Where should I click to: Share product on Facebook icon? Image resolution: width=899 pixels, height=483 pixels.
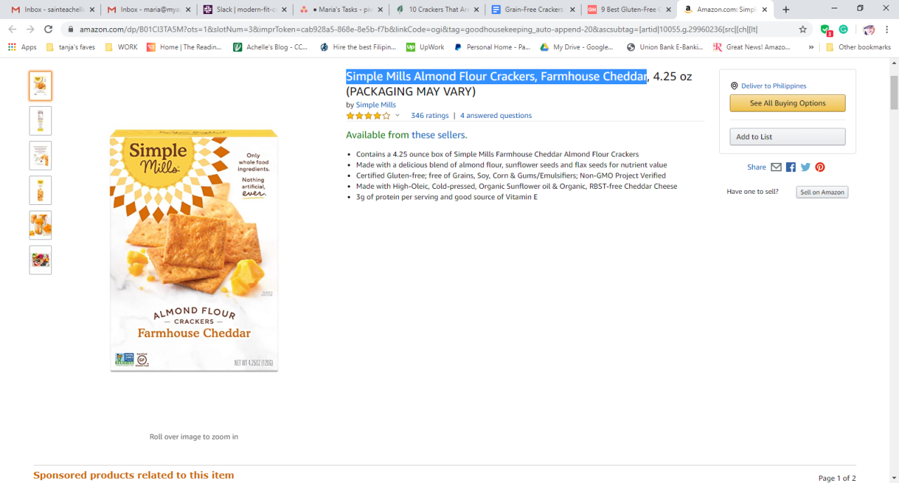(x=791, y=167)
